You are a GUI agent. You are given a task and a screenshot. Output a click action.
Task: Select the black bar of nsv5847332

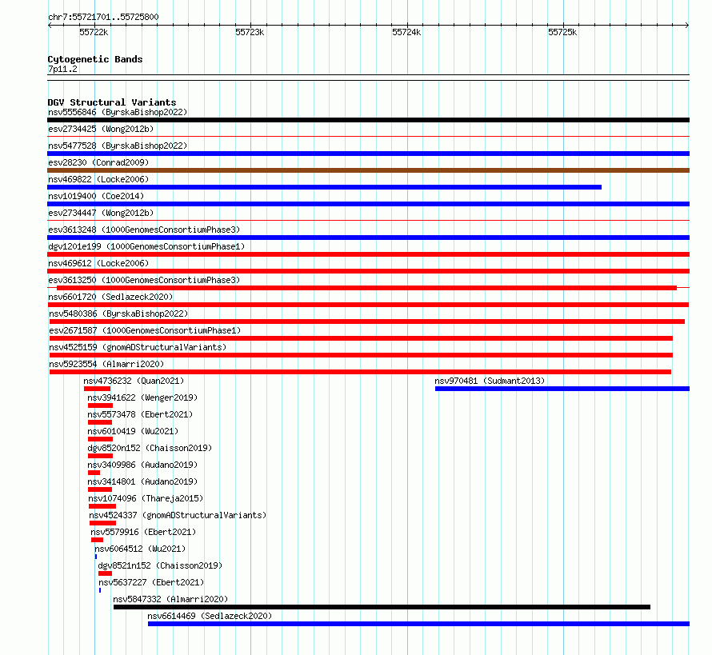(382, 607)
